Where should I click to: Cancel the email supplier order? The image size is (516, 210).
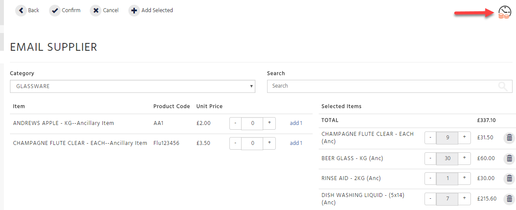(x=105, y=10)
